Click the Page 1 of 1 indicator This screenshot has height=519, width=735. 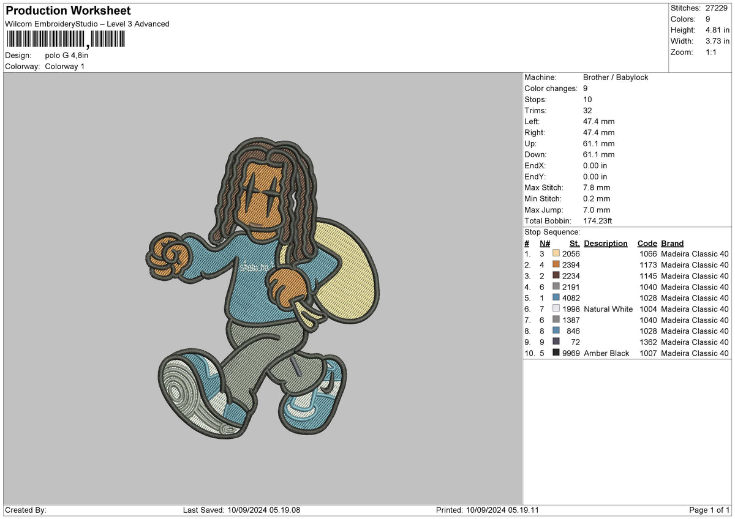coord(709,510)
